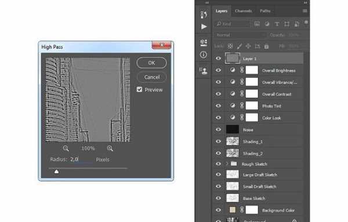The width and height of the screenshot is (348, 222).
Task: Click Cancel in High Pass dialog
Action: [x=152, y=77]
